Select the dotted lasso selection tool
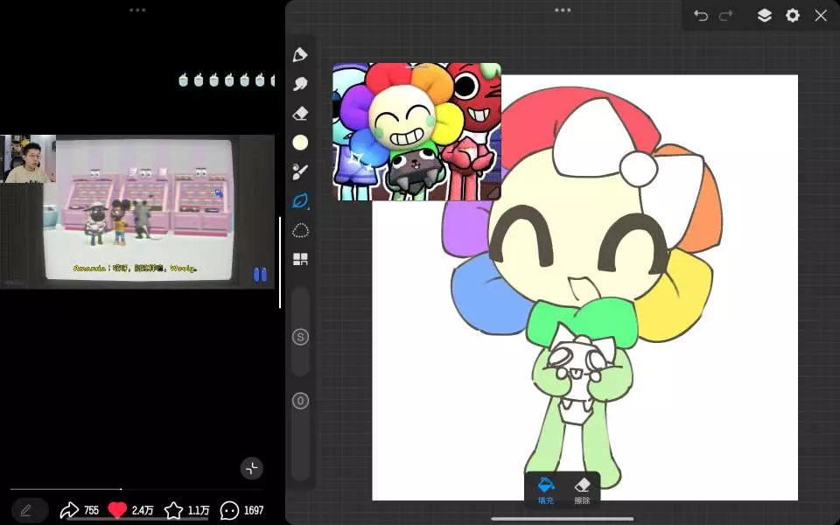Screen dimensions: 840x525 point(300,230)
